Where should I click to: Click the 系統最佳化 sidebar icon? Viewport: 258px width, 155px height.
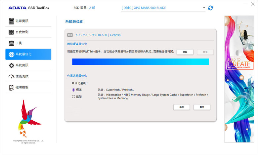point(11,55)
